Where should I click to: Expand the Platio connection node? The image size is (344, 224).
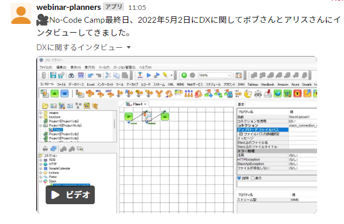(41, 177)
